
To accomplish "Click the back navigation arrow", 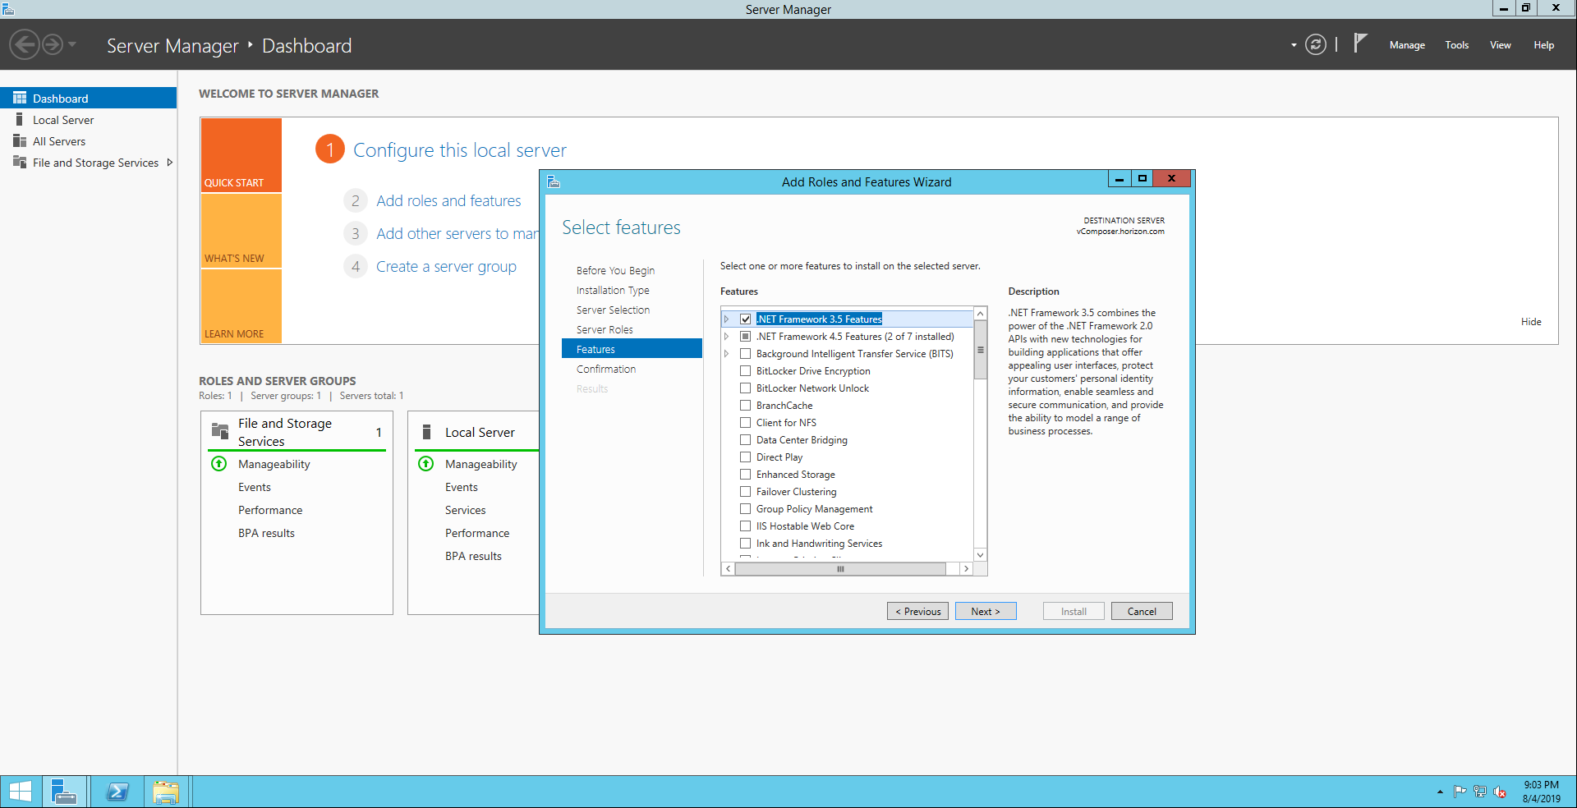I will click(25, 45).
